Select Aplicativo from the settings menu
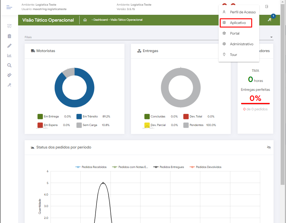The width and height of the screenshot is (286, 223). [238, 23]
